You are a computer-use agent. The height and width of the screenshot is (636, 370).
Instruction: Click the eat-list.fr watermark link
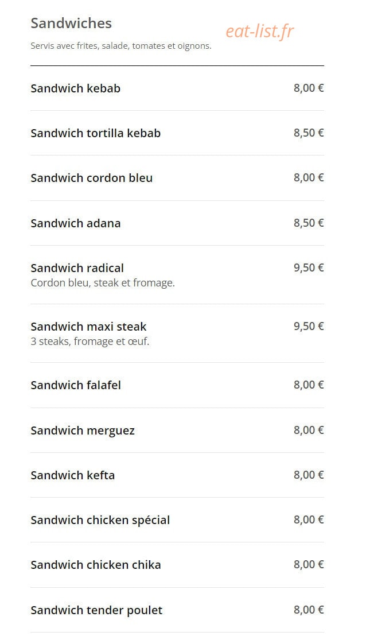tap(259, 31)
